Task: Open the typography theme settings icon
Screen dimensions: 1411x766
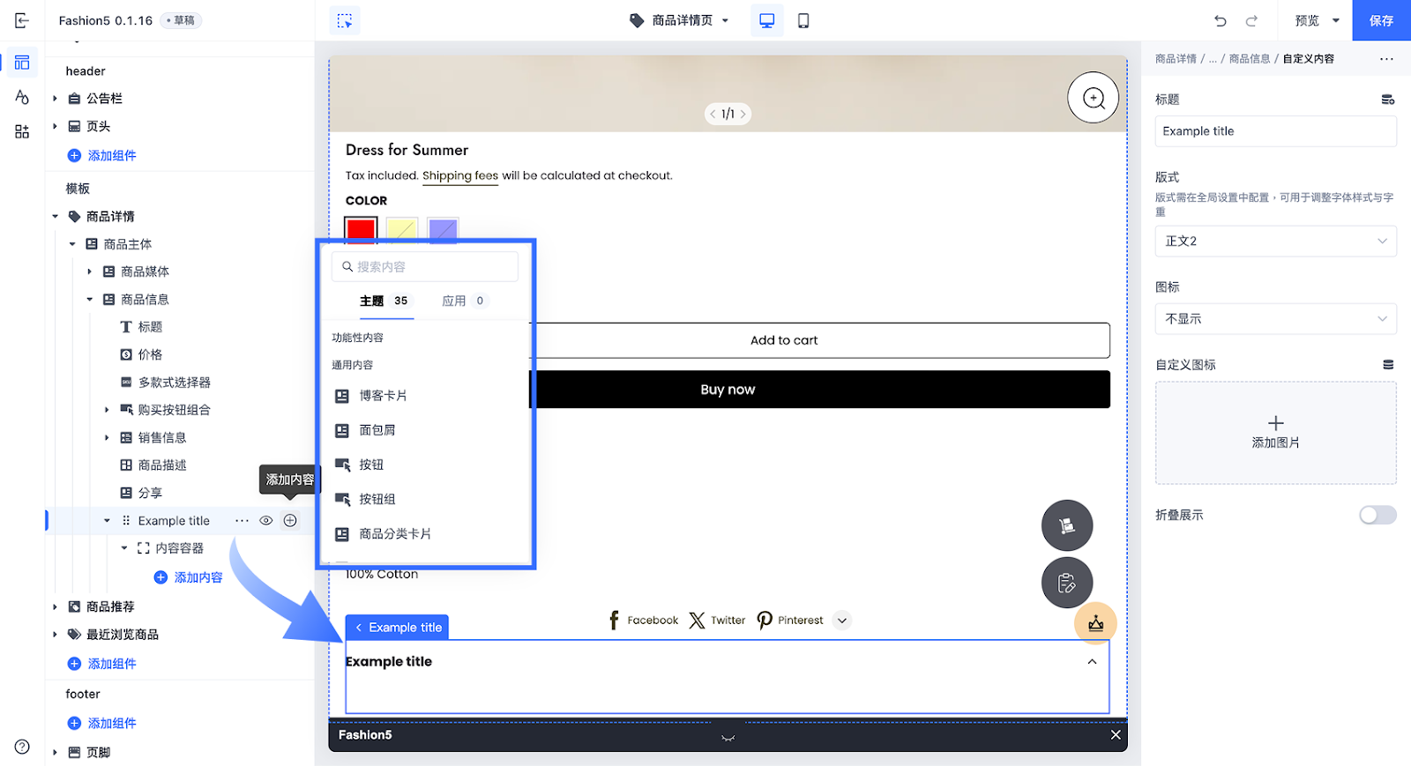Action: tap(22, 97)
